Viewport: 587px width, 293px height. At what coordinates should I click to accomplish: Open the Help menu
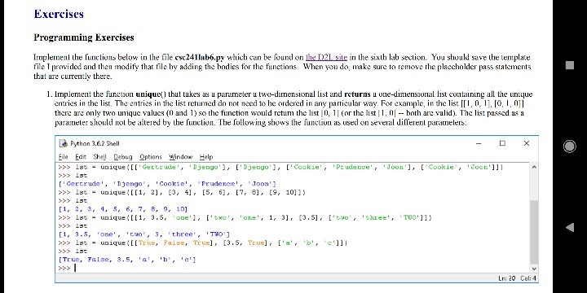[206, 157]
